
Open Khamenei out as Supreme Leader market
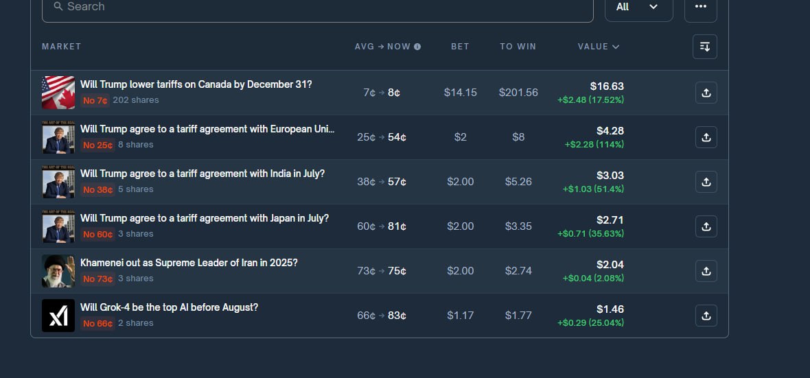(x=189, y=263)
